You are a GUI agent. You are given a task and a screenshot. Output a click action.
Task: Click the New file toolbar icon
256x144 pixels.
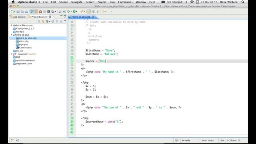point(12,12)
